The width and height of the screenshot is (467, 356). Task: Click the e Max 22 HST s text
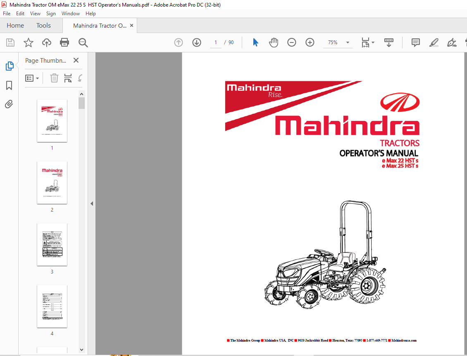[400, 160]
